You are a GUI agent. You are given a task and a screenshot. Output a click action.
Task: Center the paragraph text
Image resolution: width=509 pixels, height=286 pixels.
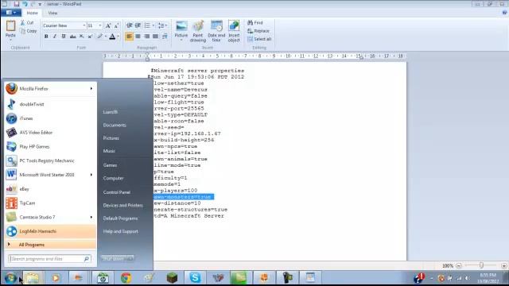[x=138, y=37]
